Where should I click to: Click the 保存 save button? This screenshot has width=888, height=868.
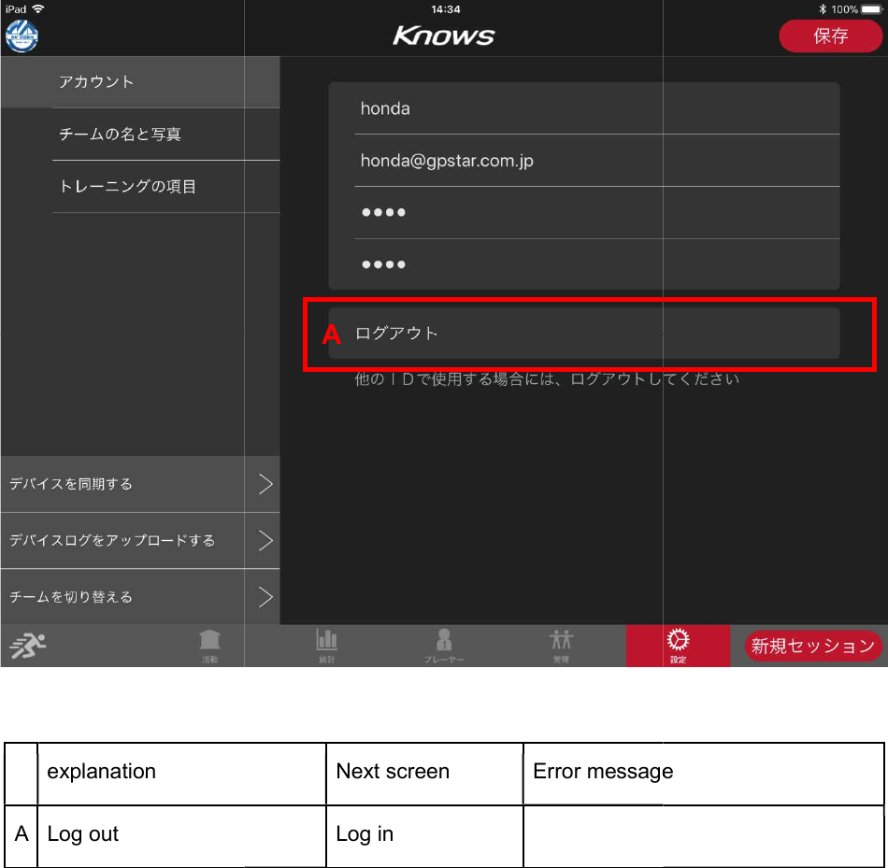pos(830,36)
